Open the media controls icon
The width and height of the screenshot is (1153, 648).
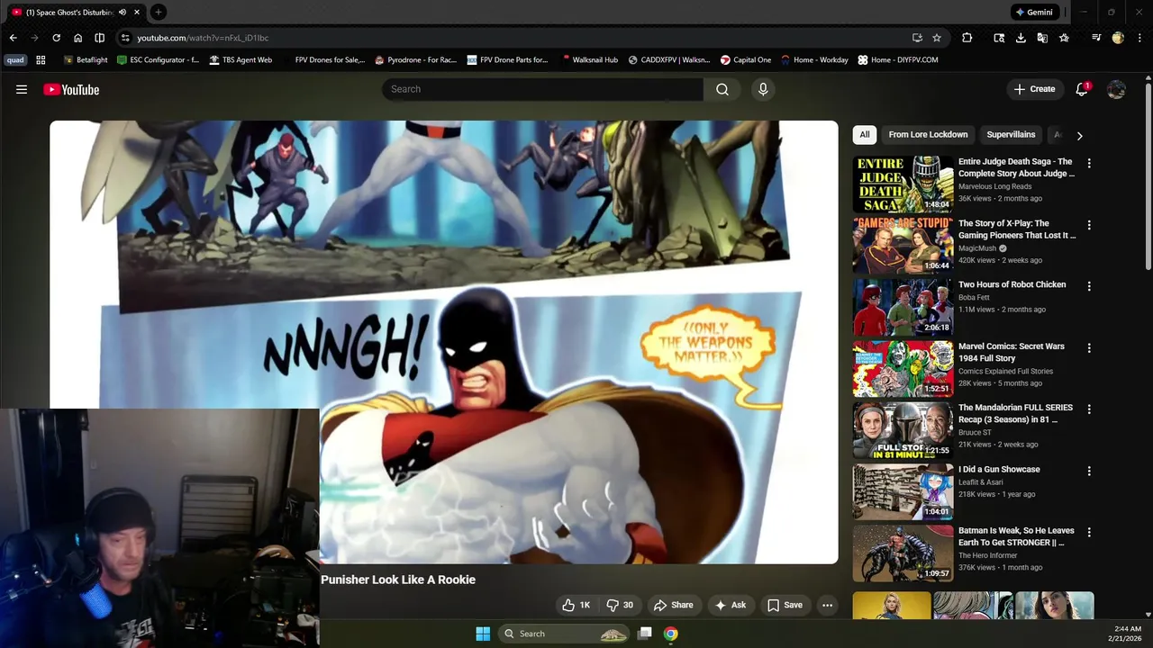tap(1096, 38)
